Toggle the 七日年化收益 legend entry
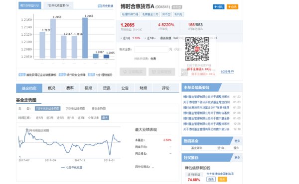The image size is (299, 184). [x=72, y=168]
